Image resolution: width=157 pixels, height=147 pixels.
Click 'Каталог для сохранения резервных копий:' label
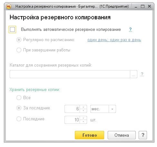coord(51,65)
